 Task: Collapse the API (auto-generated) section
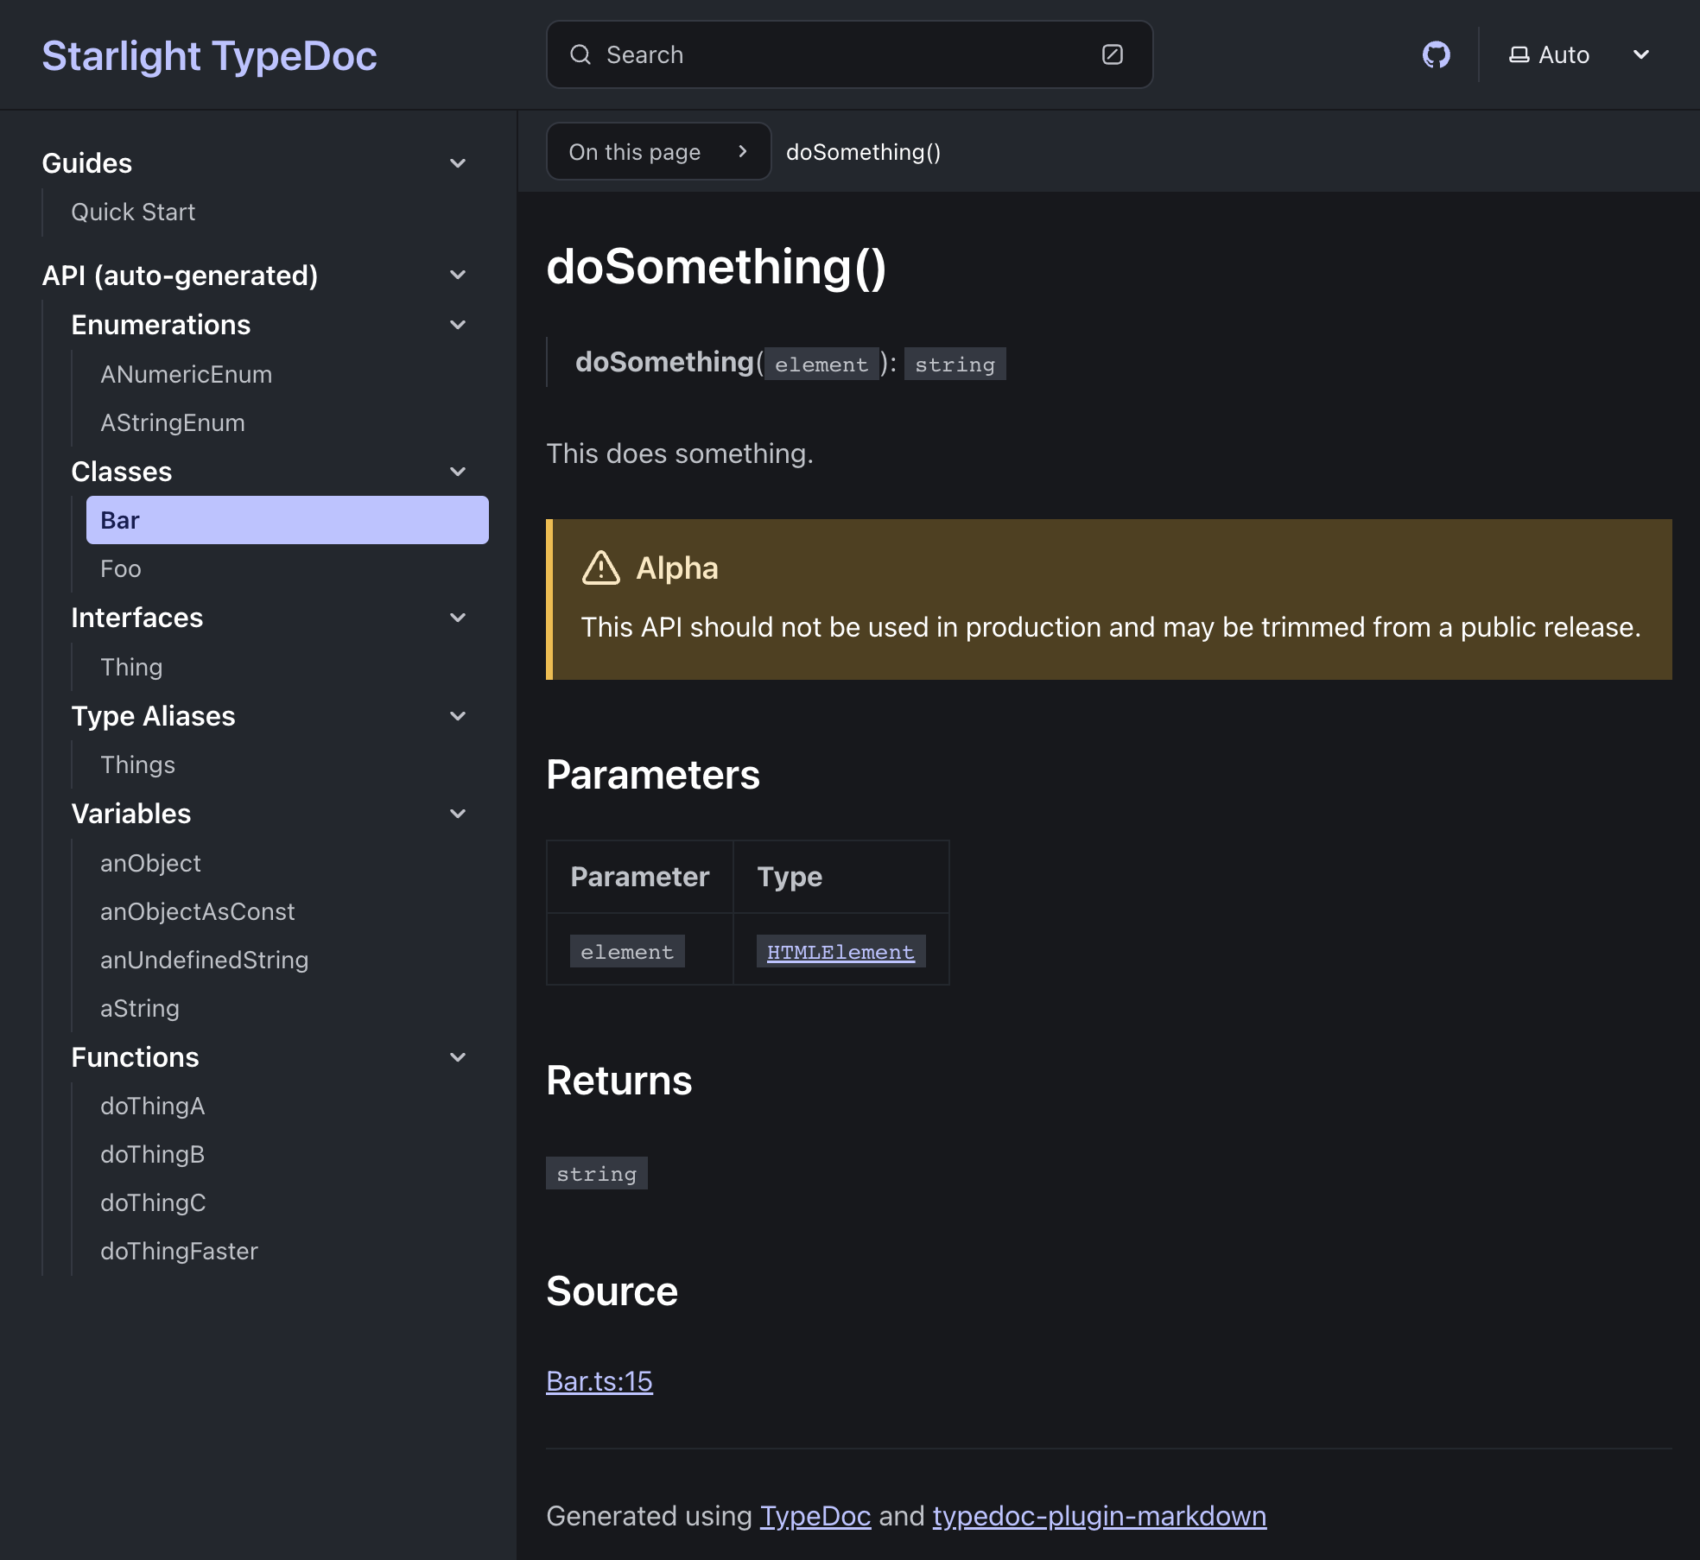pyautogui.click(x=457, y=274)
